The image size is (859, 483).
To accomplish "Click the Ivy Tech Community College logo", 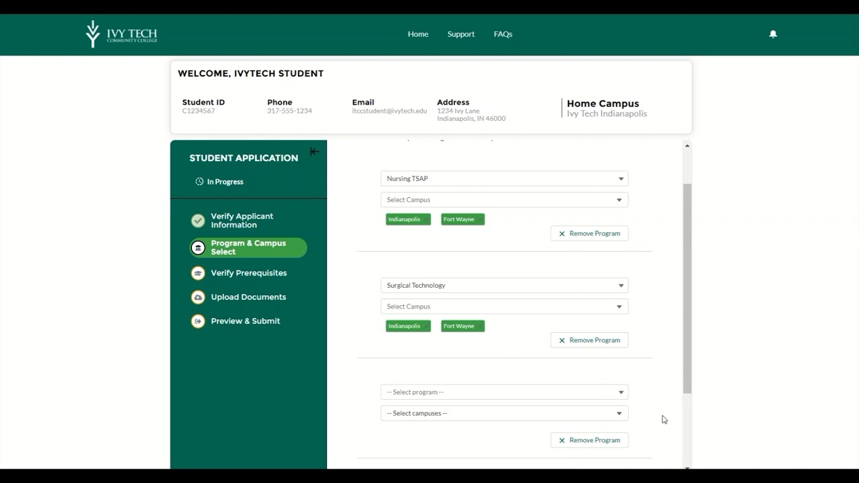I will click(x=121, y=34).
